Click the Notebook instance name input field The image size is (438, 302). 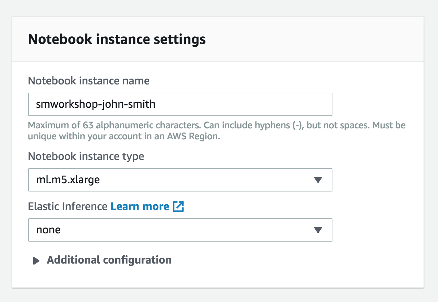[x=180, y=104]
